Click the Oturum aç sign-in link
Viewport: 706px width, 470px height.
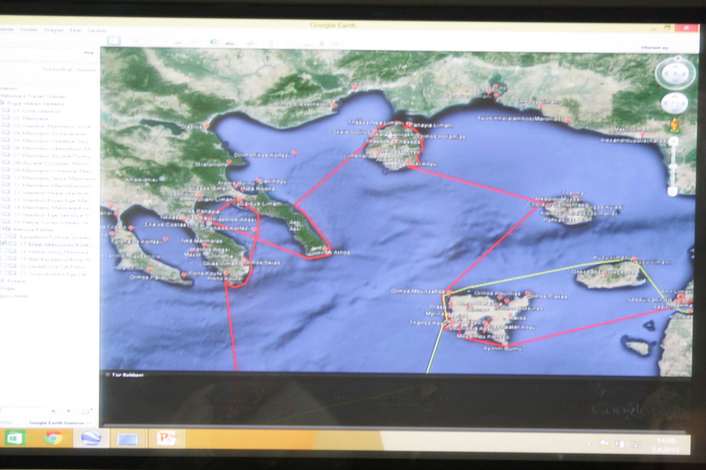click(655, 48)
